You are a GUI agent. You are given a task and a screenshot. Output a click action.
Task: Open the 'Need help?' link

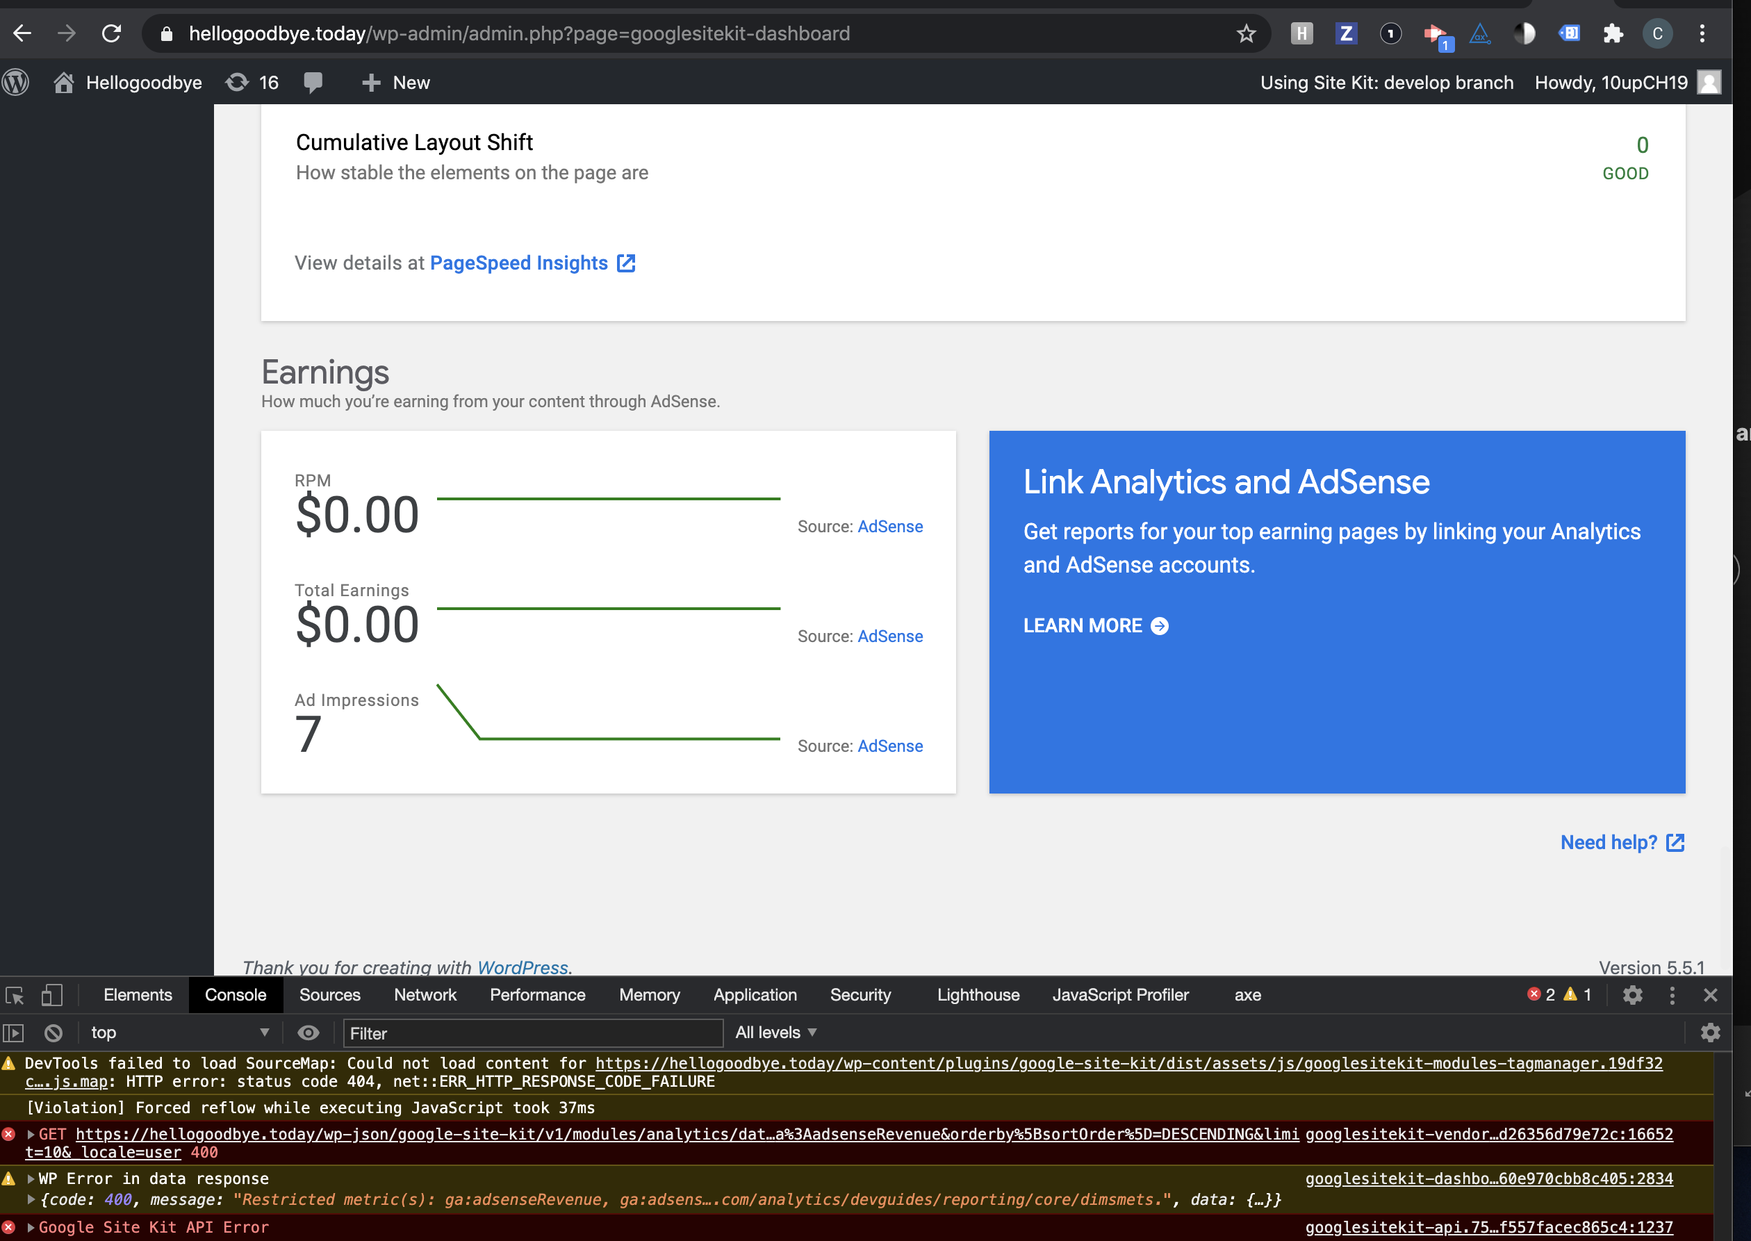tap(1622, 843)
